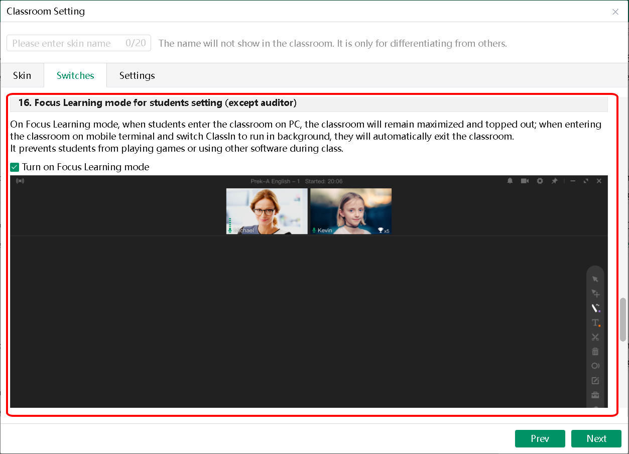Screen dimensions: 629x454
Task: Open the Settings tab
Action: click(137, 76)
